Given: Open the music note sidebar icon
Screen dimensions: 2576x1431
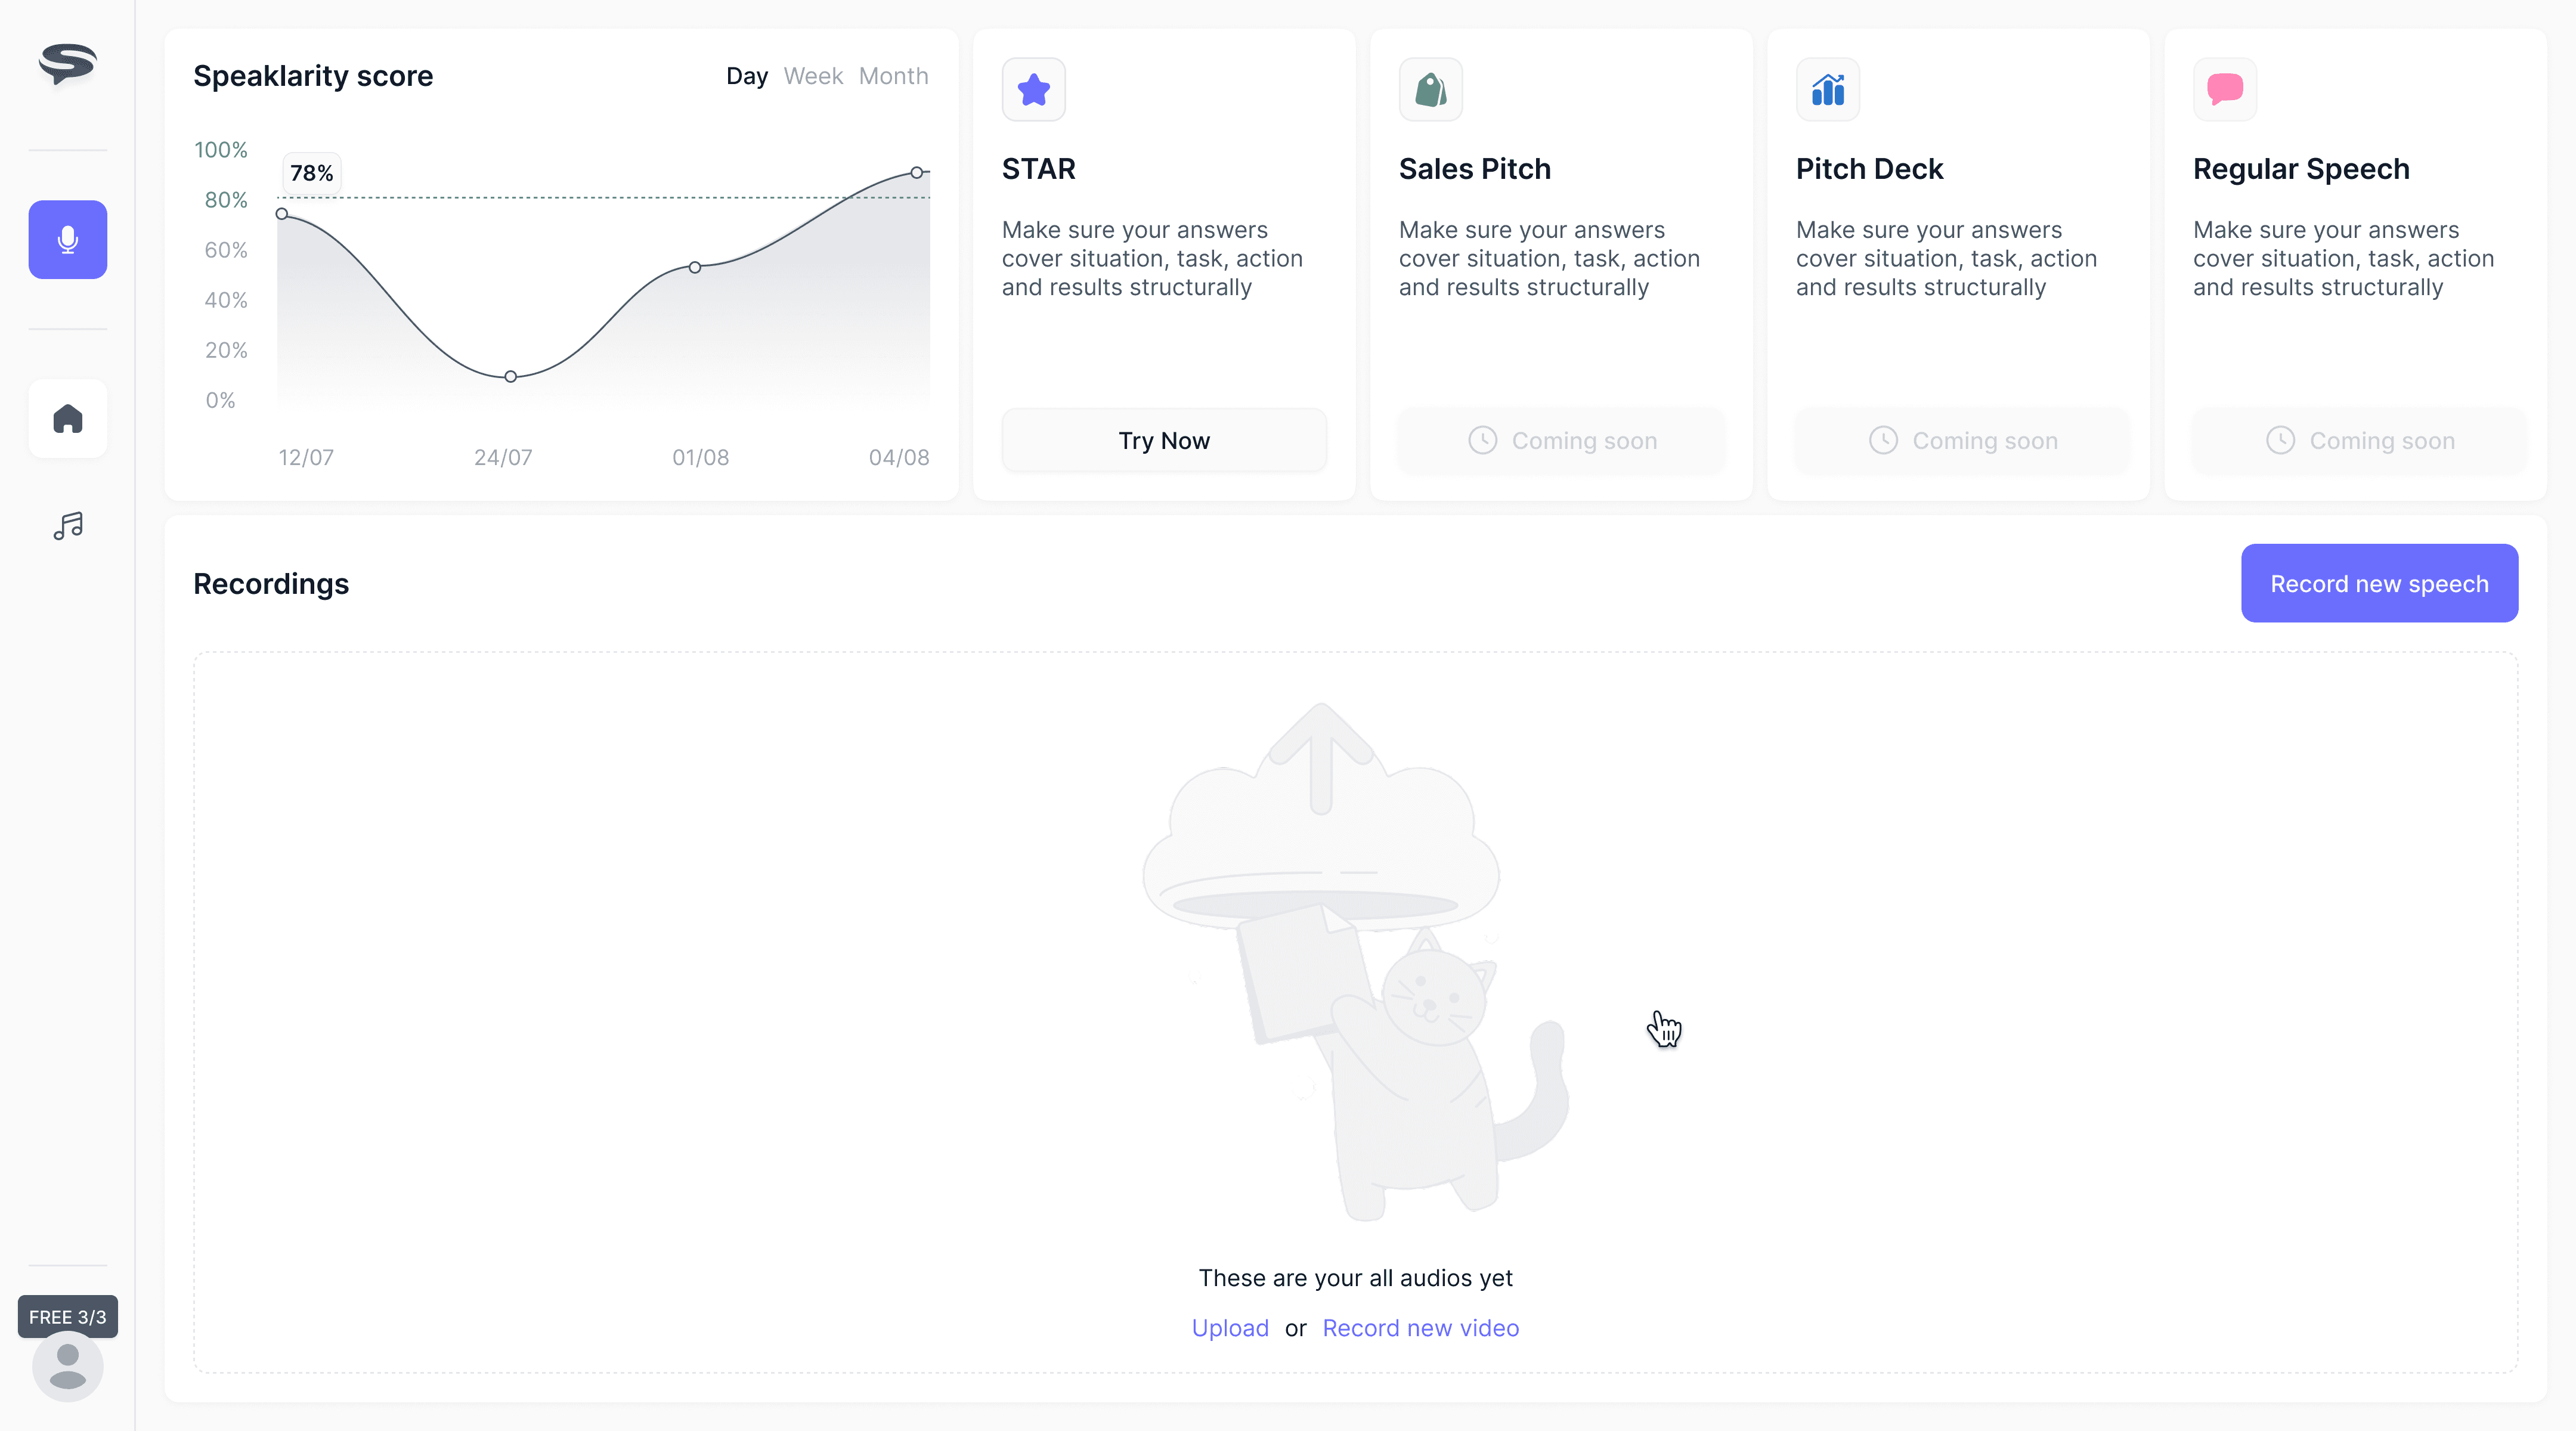Looking at the screenshot, I should pos(67,525).
